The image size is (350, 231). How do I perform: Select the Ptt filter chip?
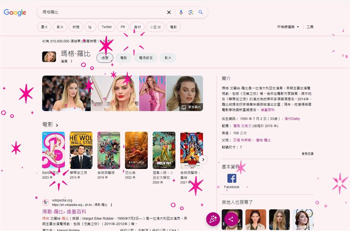(x=123, y=27)
